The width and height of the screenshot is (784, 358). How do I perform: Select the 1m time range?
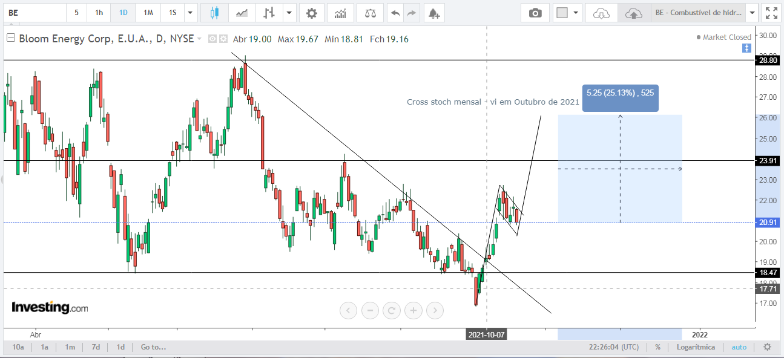(70, 347)
